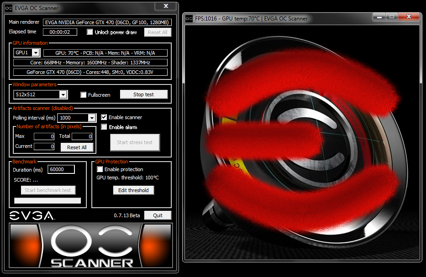Screen dimensions: 426x277
Task: Click the render window title bar icon
Action: [x=189, y=19]
